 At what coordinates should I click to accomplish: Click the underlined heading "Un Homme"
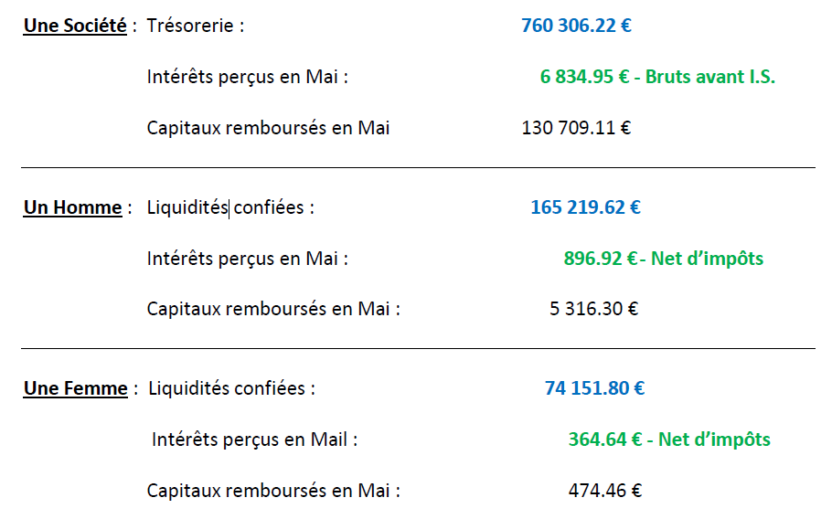(73, 207)
